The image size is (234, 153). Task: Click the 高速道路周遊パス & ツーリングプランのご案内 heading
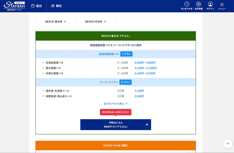(x=116, y=45)
